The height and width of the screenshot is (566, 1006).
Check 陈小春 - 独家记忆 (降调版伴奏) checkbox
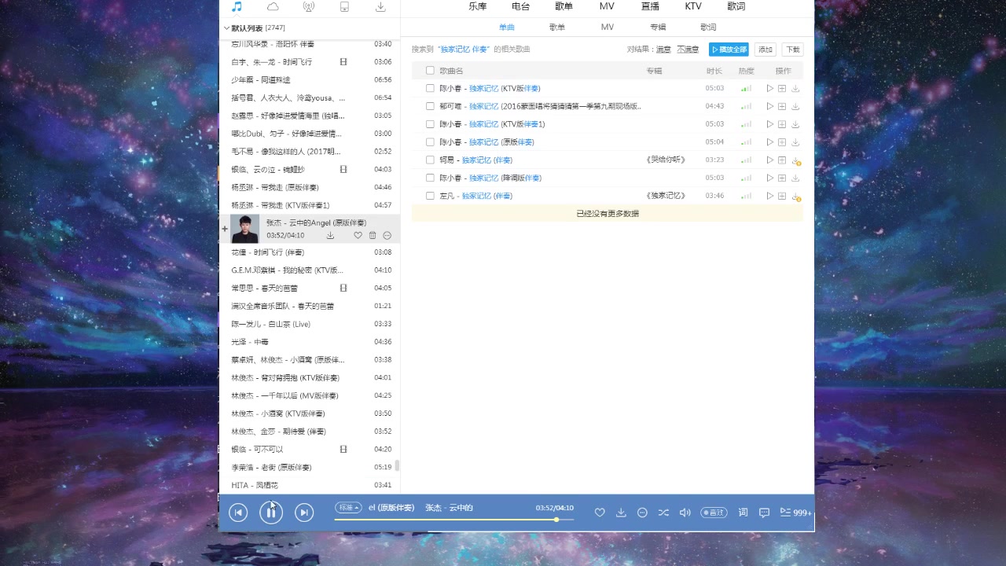[430, 178]
